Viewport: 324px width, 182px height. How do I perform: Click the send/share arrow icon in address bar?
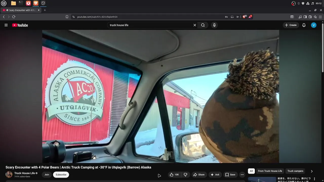pos(238,17)
